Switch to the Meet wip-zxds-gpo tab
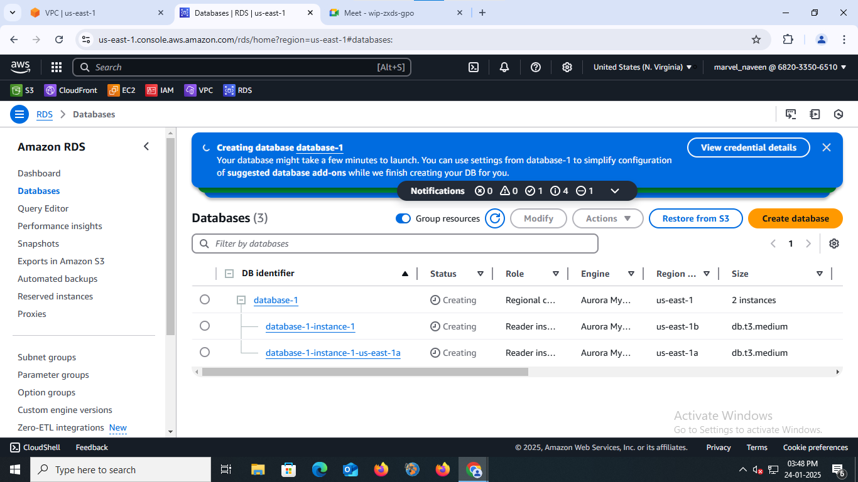Screen dimensions: 858x482 (x=395, y=13)
